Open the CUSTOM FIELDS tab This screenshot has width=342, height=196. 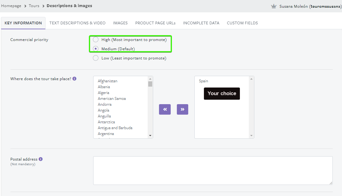(242, 23)
